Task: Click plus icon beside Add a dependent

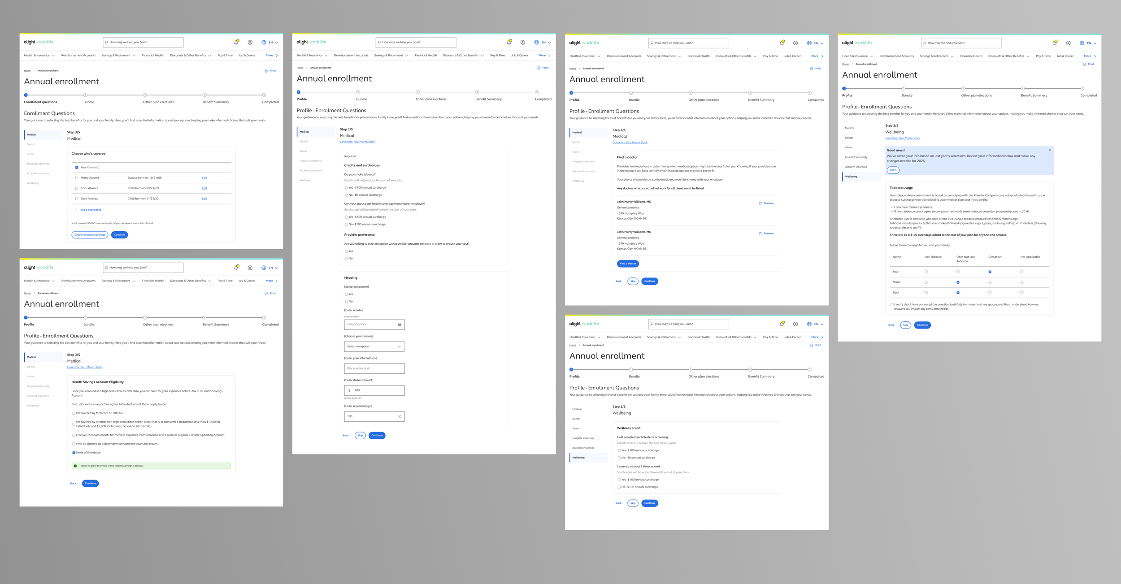Action: tap(77, 210)
